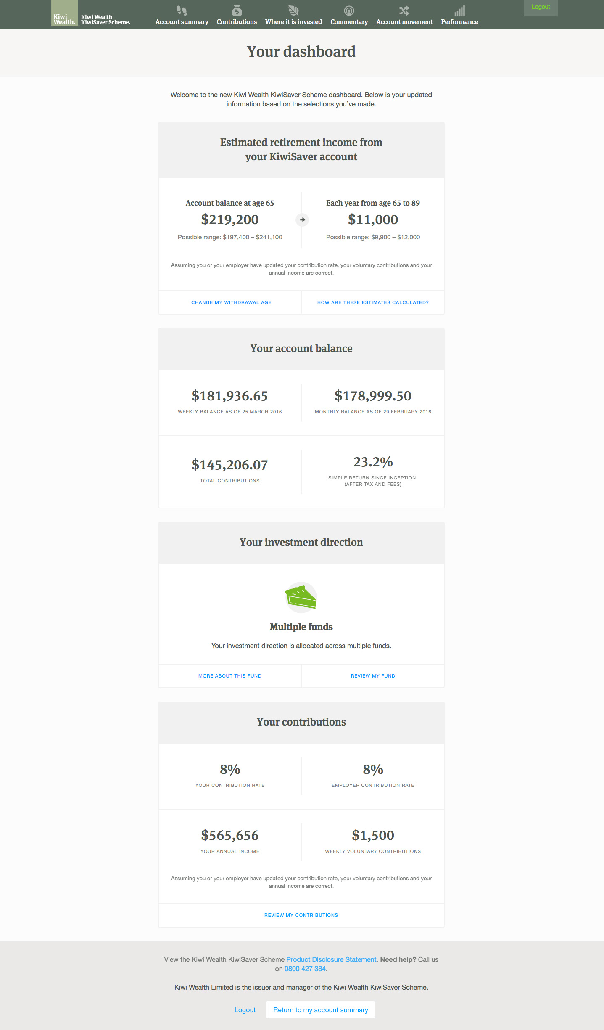604x1030 pixels.
Task: Click the leaf icon for Where it is invested
Action: click(293, 11)
